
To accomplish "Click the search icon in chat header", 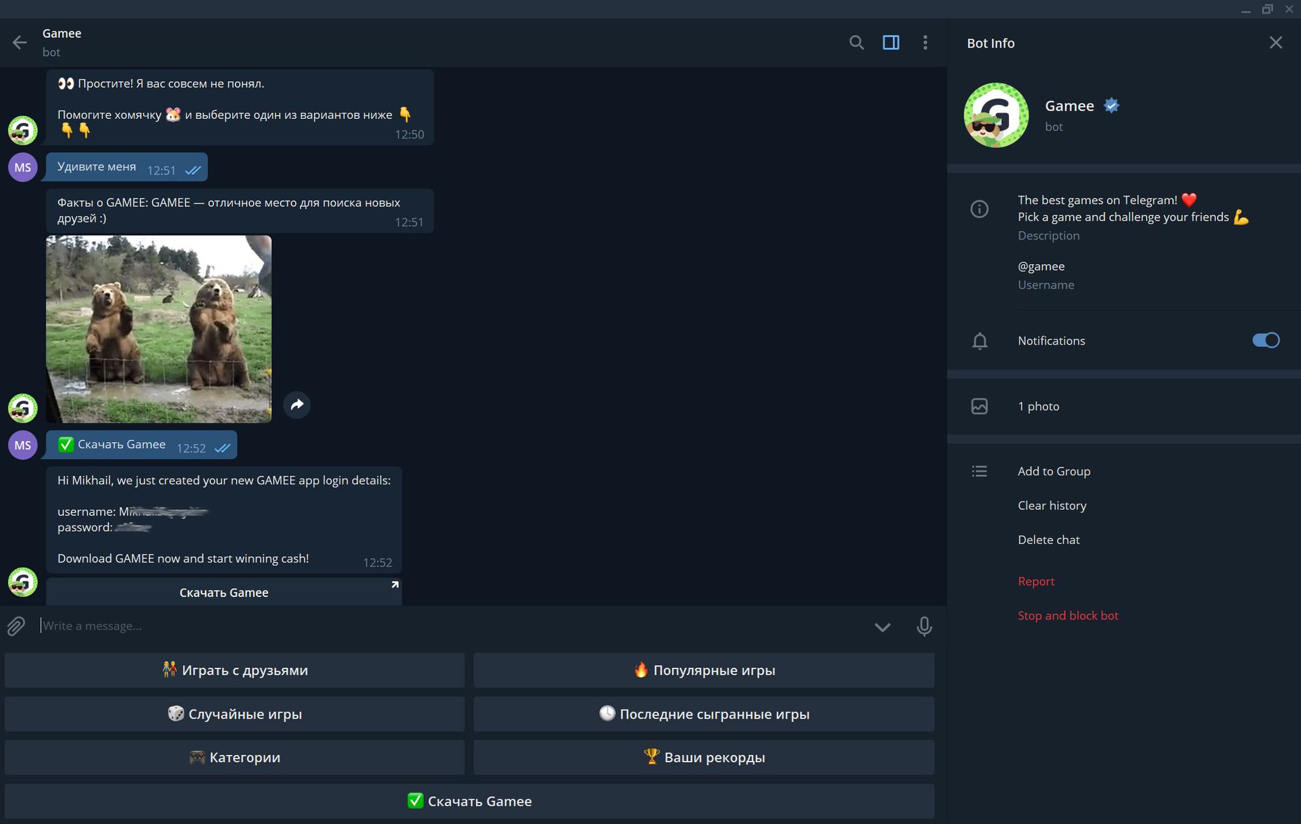I will pos(854,42).
